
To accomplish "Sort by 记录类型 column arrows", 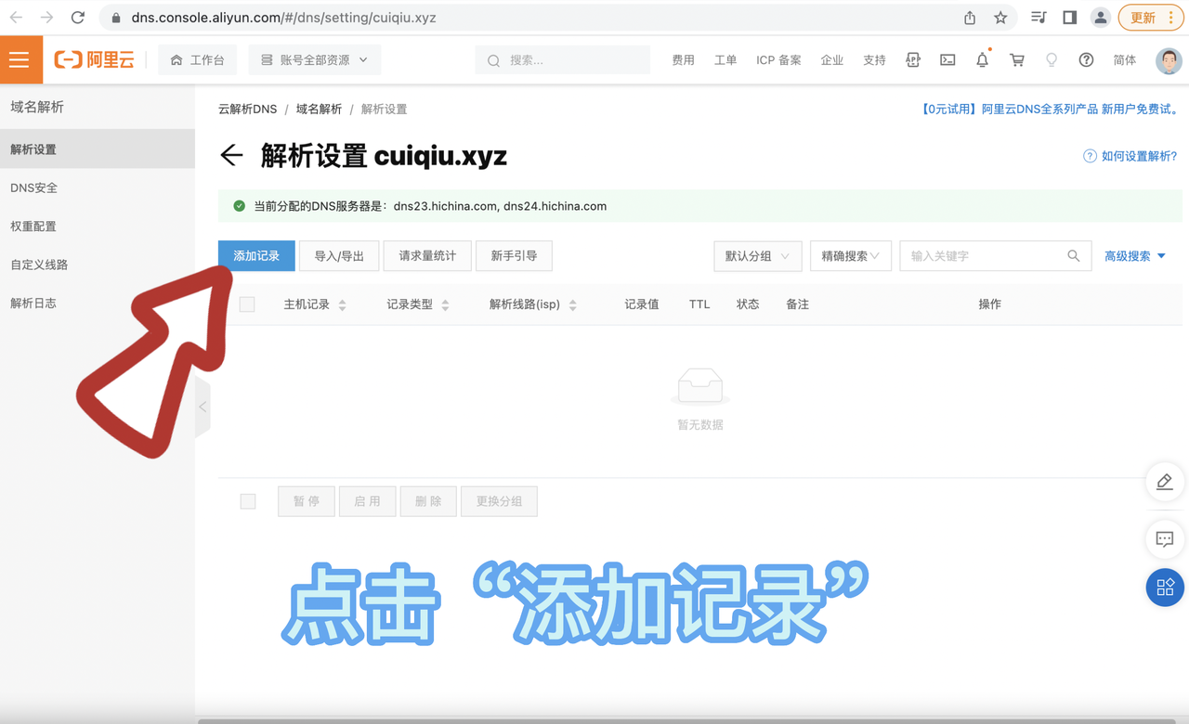I will click(x=445, y=304).
